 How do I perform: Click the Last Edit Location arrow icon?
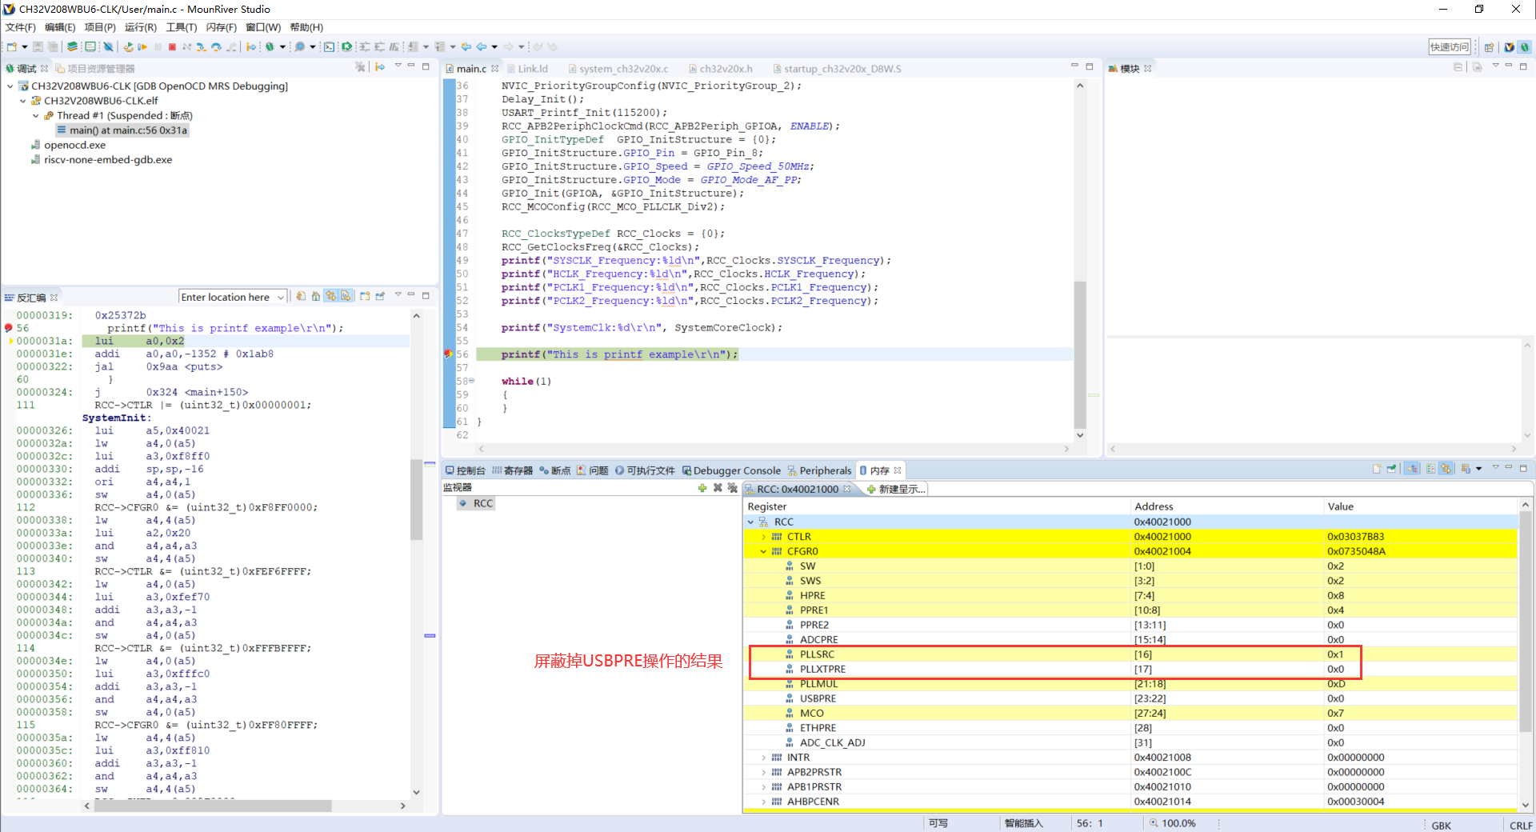point(466,47)
